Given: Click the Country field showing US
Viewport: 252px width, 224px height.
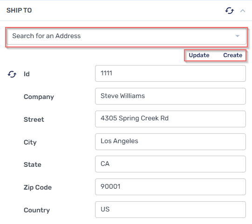Looking at the screenshot, I should coord(170,210).
